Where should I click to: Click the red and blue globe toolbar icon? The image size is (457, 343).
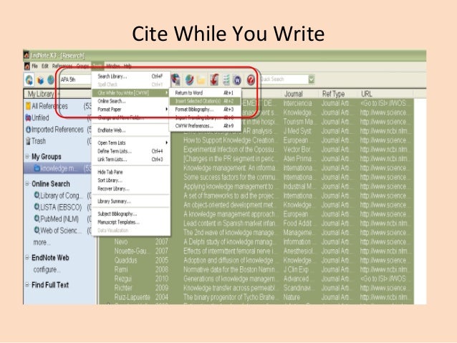coord(189,79)
